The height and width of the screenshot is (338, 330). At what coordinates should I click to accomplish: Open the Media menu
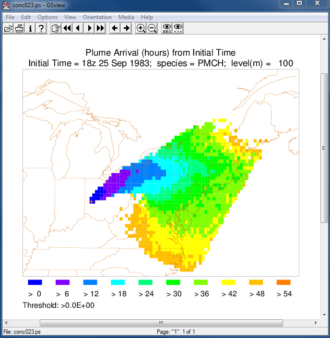pyautogui.click(x=126, y=17)
